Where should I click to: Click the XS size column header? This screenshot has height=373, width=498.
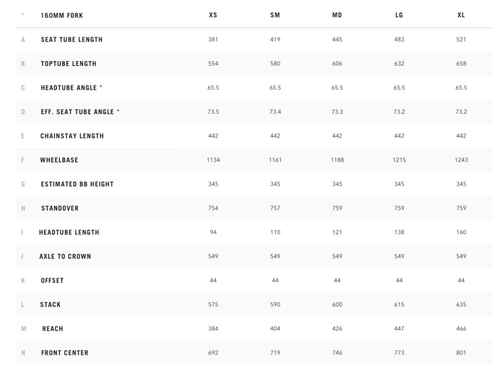point(213,16)
